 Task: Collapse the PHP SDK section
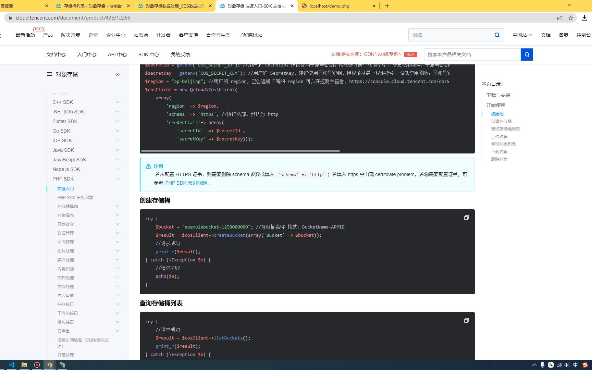pyautogui.click(x=118, y=179)
